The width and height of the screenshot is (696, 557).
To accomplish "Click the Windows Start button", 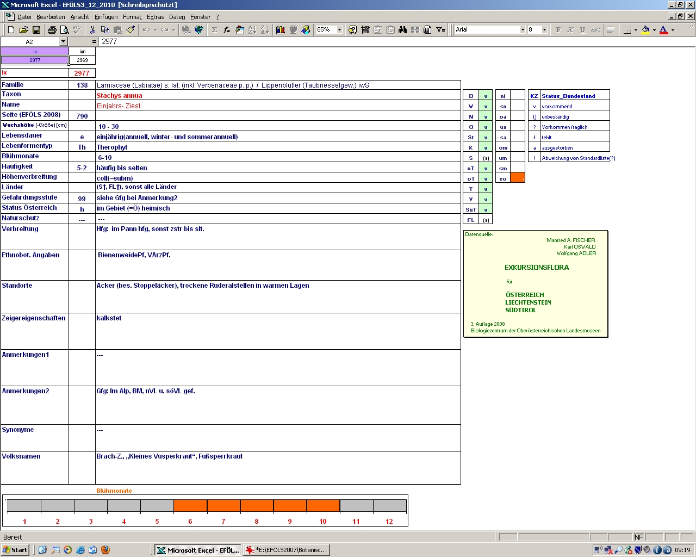I will (15, 550).
